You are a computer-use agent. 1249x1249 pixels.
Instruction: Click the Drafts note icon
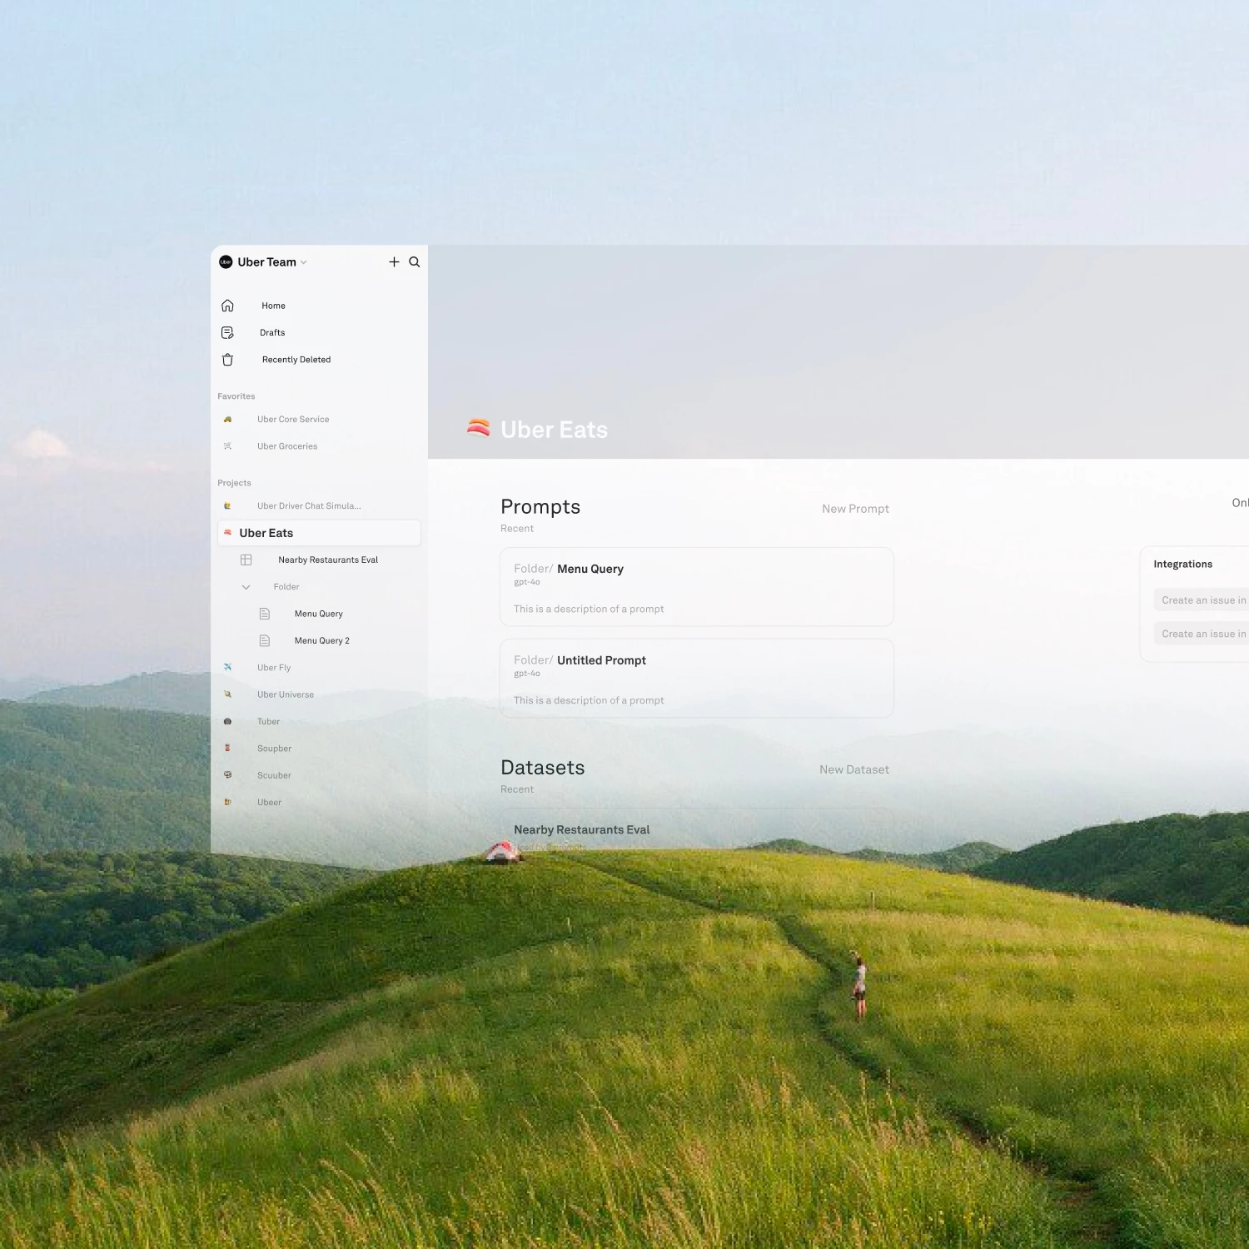(x=227, y=333)
